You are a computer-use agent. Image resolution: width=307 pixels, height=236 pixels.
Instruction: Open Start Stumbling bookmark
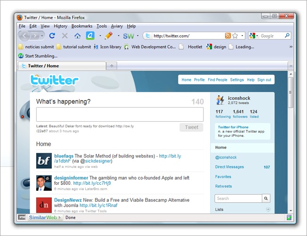[38, 56]
